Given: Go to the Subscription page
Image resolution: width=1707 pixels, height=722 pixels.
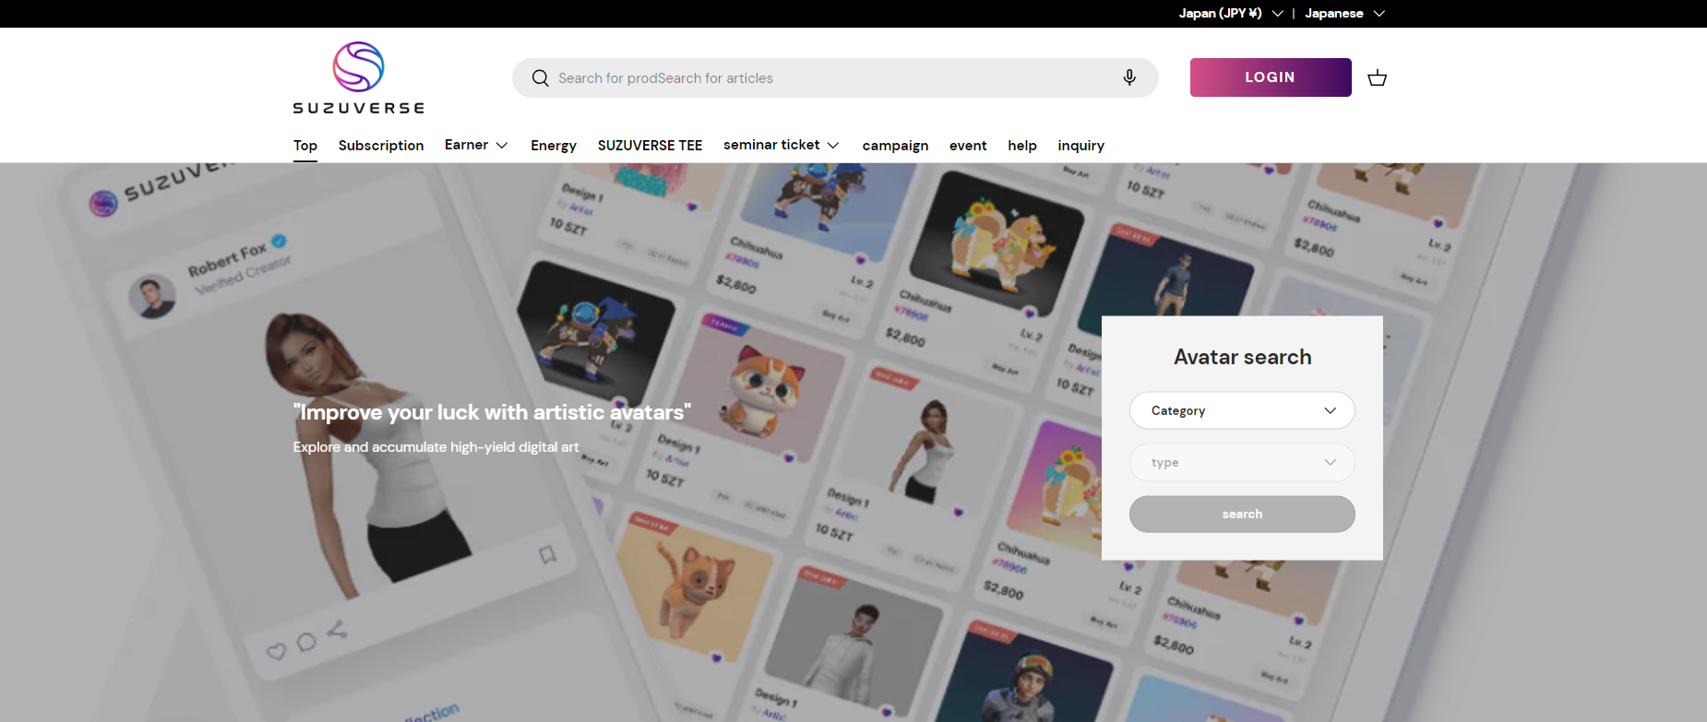Looking at the screenshot, I should coord(381,146).
